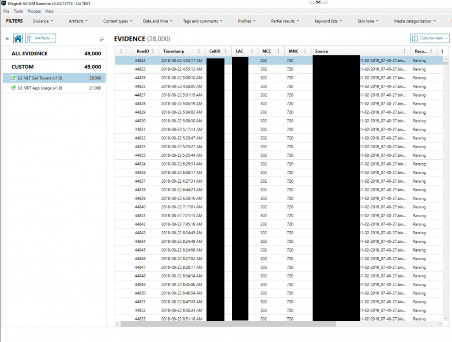This screenshot has height=342, width=452.
Task: Select LG MPT App Usage artifact
Action: point(40,88)
